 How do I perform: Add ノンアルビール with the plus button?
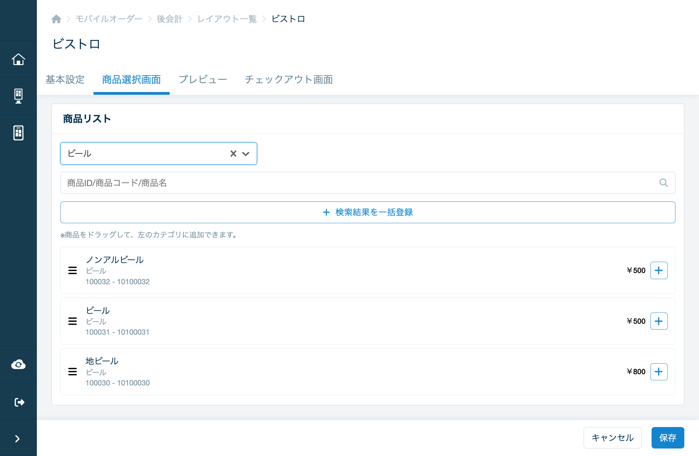[659, 270]
